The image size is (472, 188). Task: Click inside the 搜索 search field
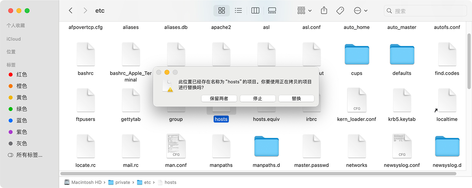tap(425, 10)
